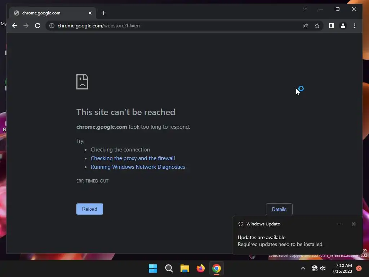
Task: Open Checking the proxy and the firewall link
Action: pyautogui.click(x=133, y=158)
